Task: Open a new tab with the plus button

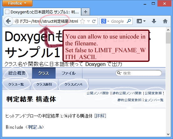Action: 86,12
